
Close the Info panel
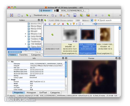(66, 58)
